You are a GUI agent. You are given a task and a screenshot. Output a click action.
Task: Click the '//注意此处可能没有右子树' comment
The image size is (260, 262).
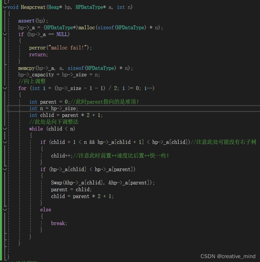pos(223,142)
